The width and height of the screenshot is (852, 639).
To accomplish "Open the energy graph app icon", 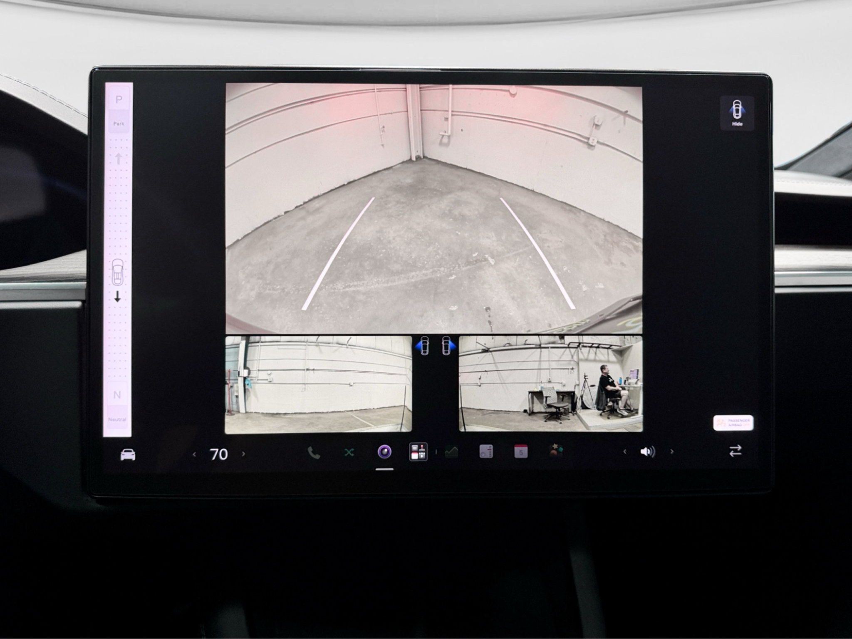I will click(451, 451).
